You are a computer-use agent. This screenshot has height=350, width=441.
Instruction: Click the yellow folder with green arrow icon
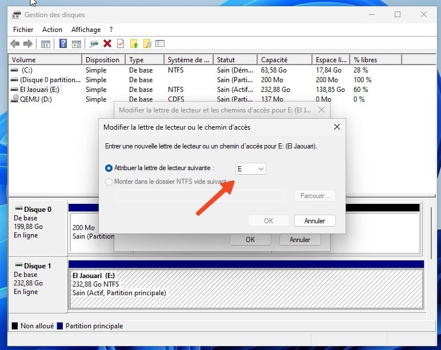click(x=134, y=43)
